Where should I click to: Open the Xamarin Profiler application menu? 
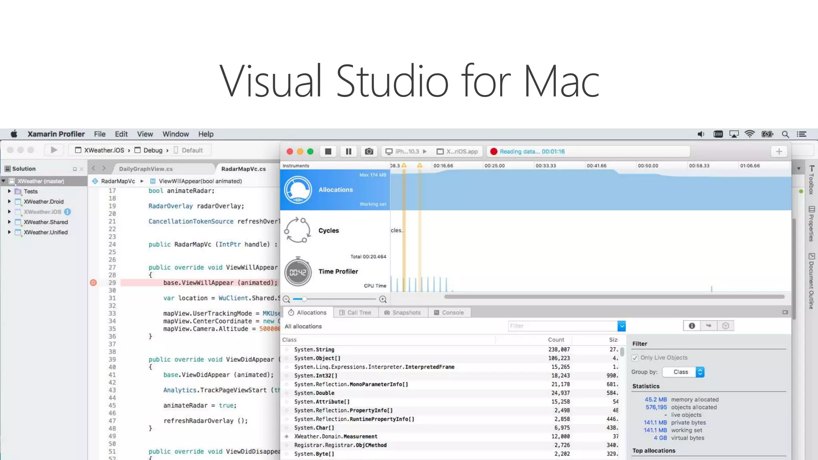[x=56, y=134]
